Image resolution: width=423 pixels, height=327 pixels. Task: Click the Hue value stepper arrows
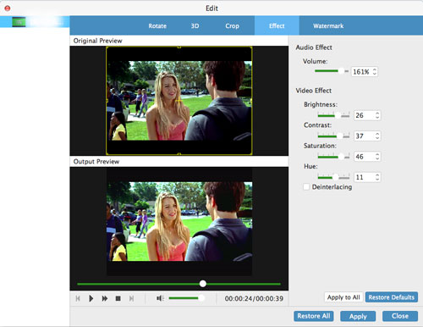pyautogui.click(x=377, y=177)
